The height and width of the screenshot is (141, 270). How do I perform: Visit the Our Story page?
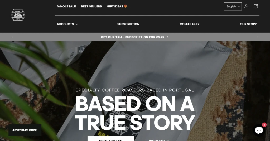(248, 24)
